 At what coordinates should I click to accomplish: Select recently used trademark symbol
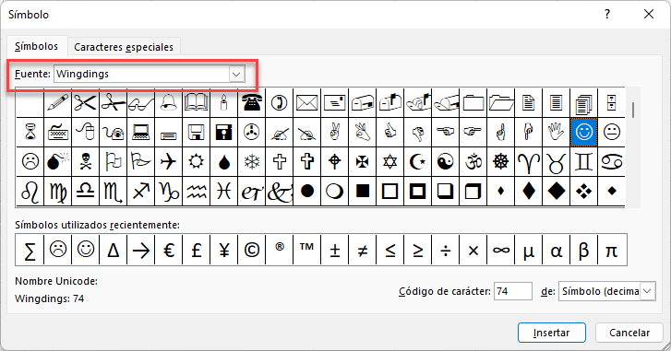click(307, 250)
